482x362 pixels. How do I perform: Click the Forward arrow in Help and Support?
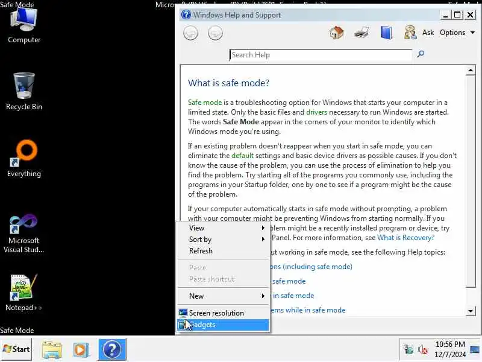[x=215, y=33]
